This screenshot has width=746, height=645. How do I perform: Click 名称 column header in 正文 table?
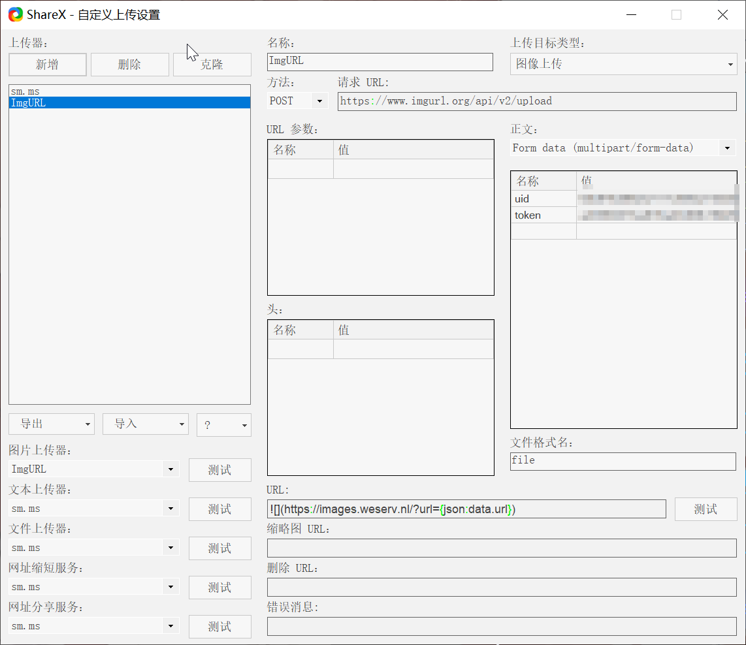pyautogui.click(x=543, y=181)
